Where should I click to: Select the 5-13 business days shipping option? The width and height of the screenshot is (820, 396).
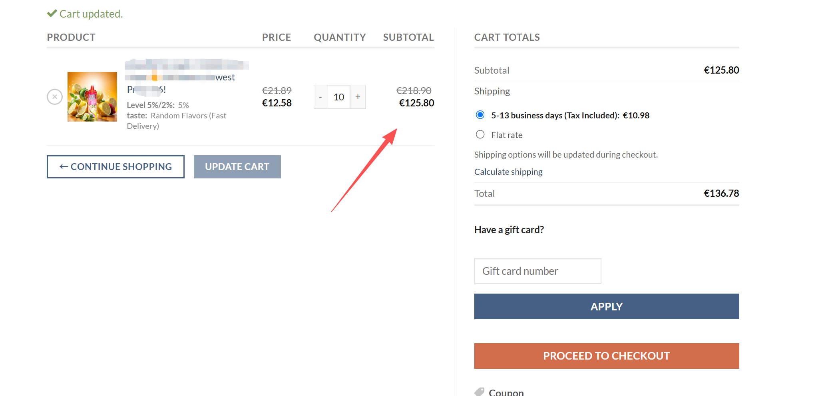tap(480, 115)
